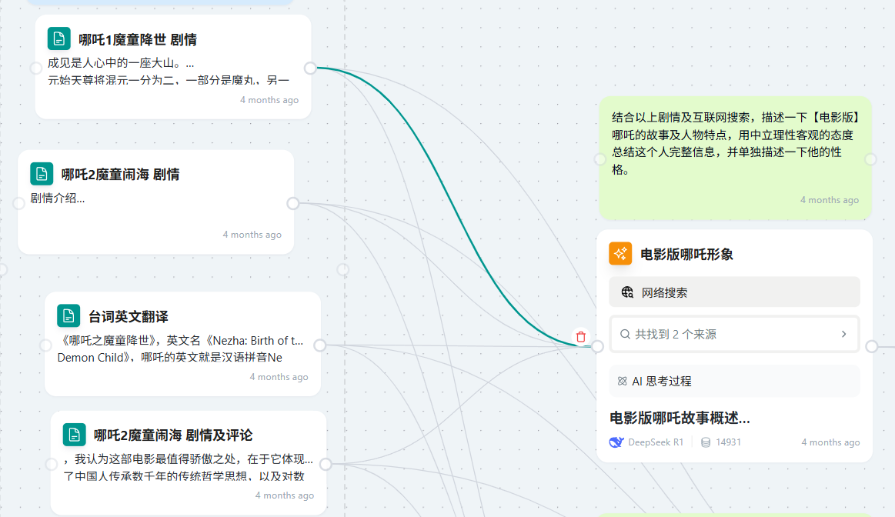Click the document icon of 哪吒2魔童闹海 剧情 card

(42, 173)
